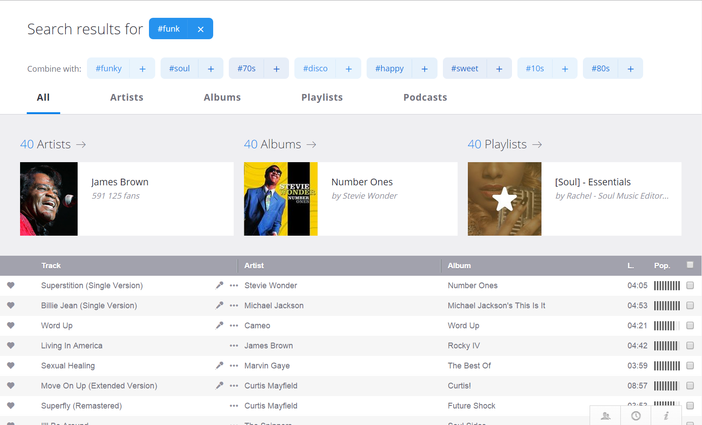Toggle select-all checkbox in table header
Screen dimensions: 702x425
point(690,265)
